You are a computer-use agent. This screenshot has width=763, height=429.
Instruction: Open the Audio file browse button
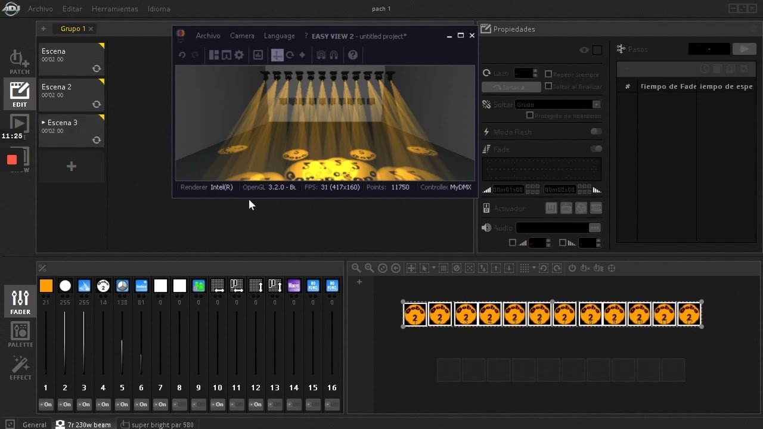coord(594,228)
